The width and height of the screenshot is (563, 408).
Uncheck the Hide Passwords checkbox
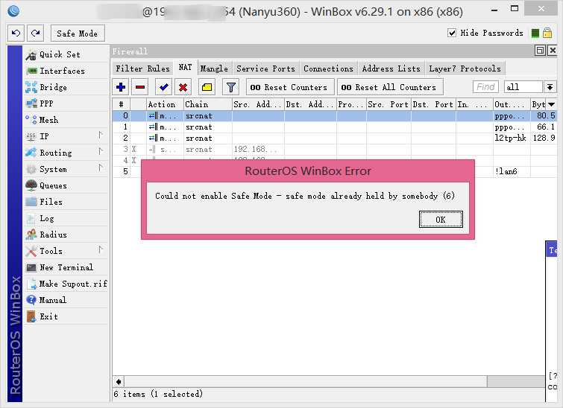[452, 33]
